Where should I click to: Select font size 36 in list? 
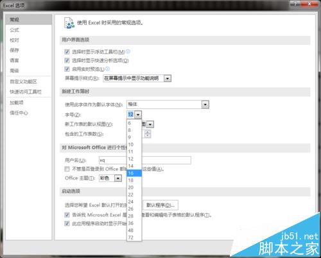pos(134,223)
